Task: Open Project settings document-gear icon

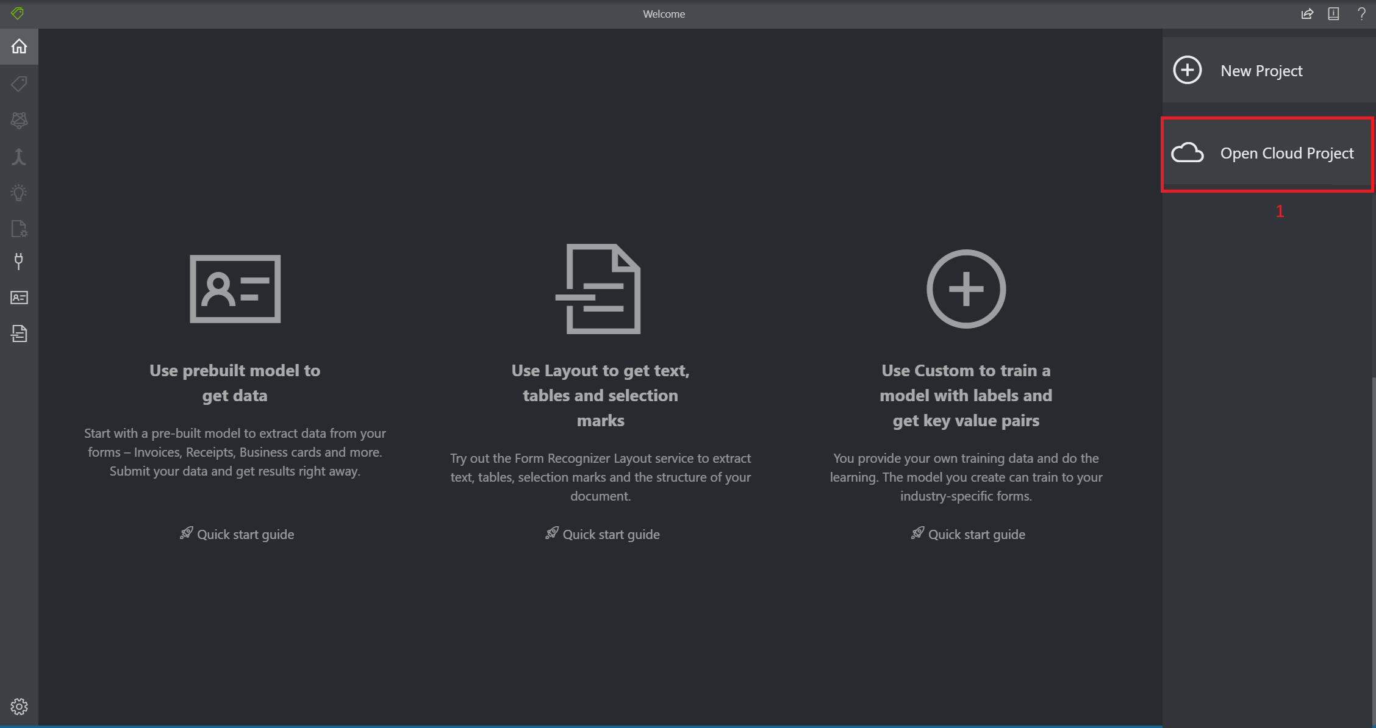Action: [19, 229]
